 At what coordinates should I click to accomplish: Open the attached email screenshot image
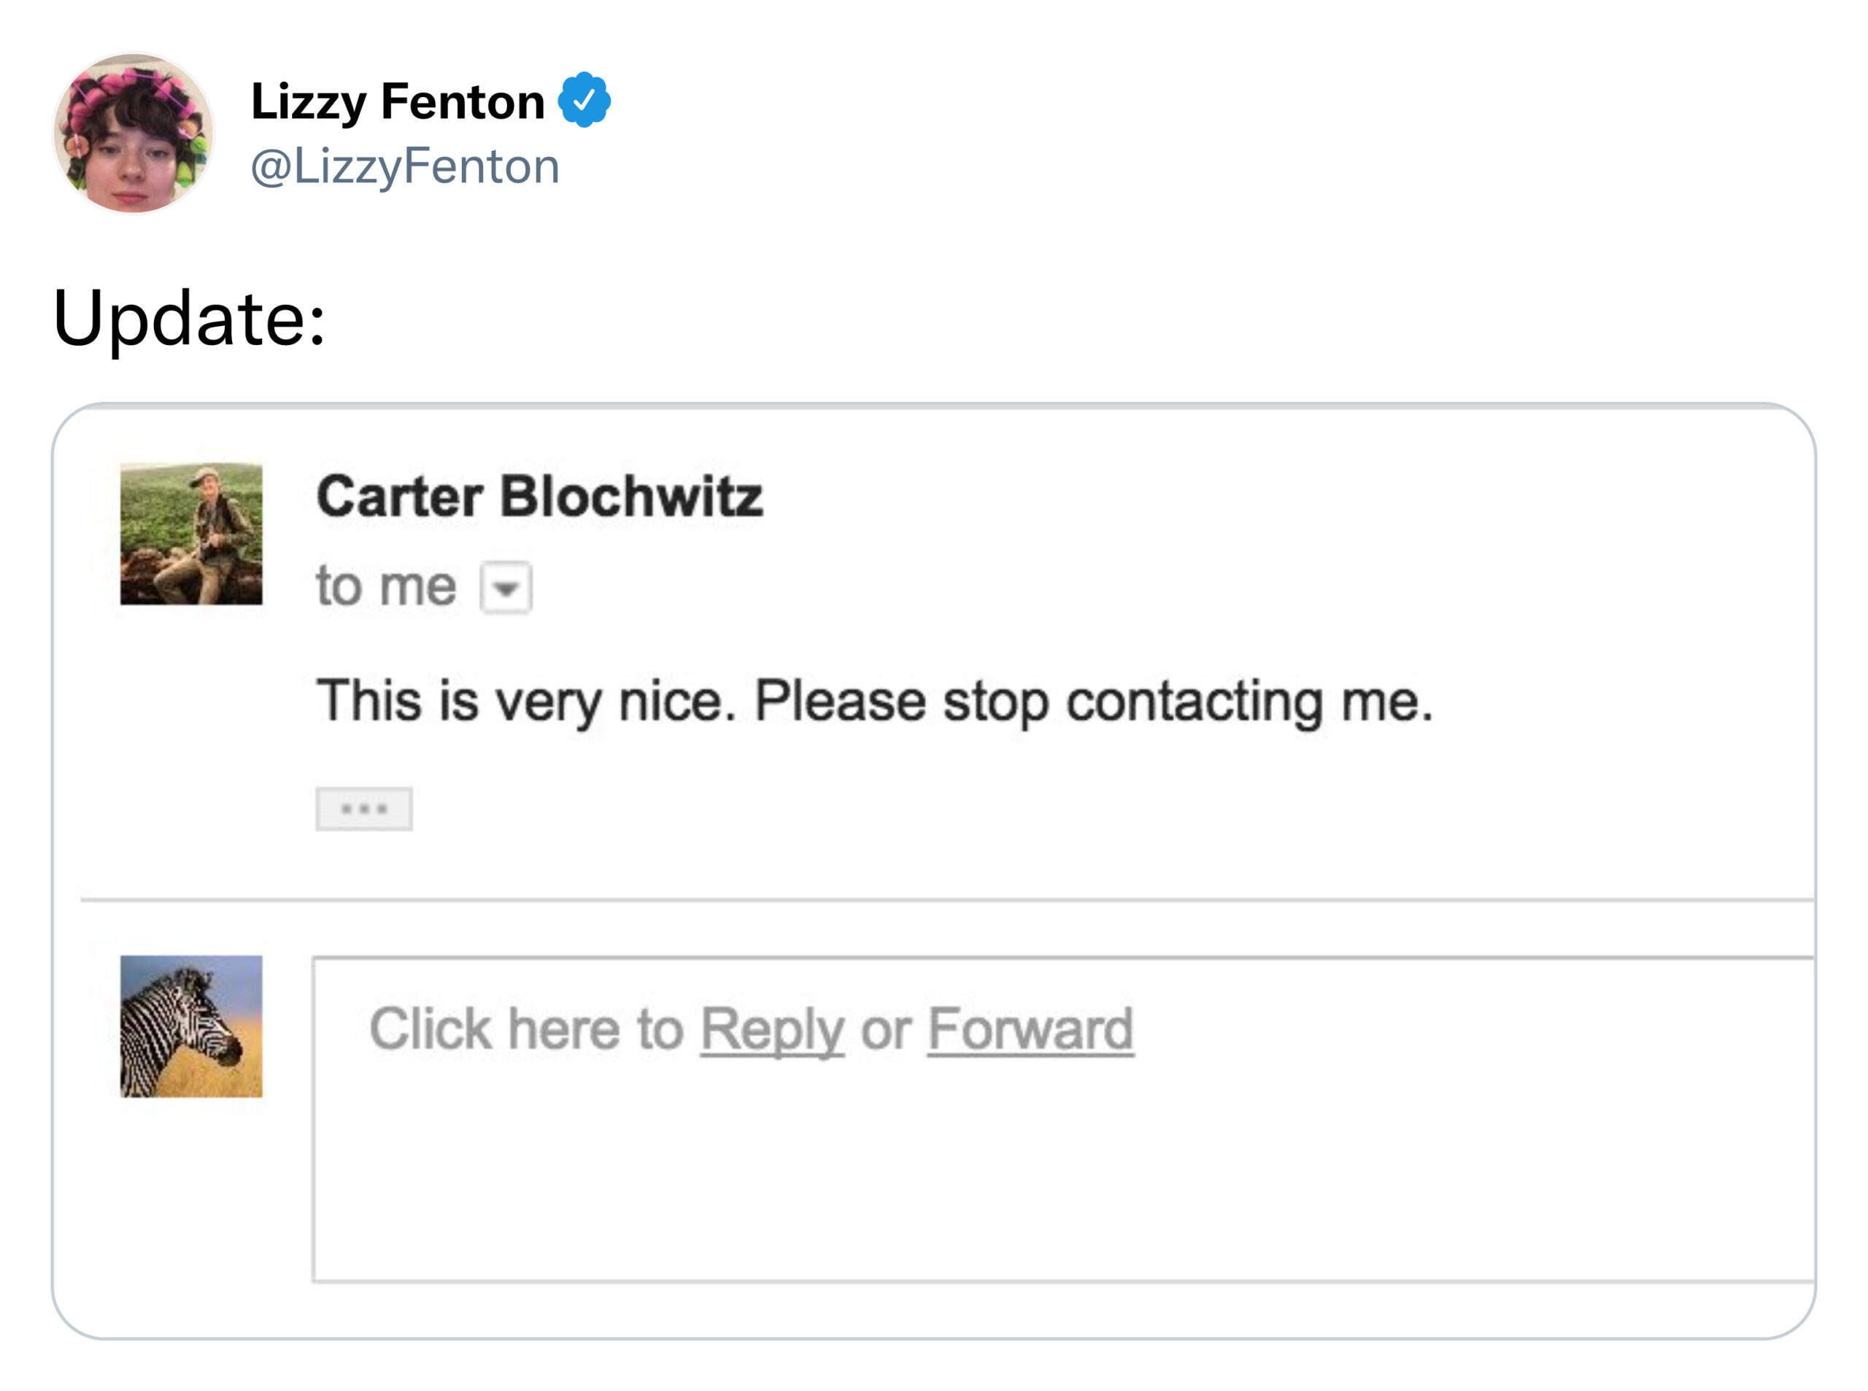pyautogui.click(x=933, y=872)
